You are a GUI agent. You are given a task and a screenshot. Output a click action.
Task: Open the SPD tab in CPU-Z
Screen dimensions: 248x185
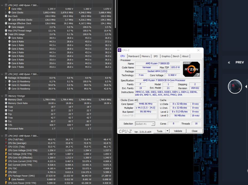156,56
